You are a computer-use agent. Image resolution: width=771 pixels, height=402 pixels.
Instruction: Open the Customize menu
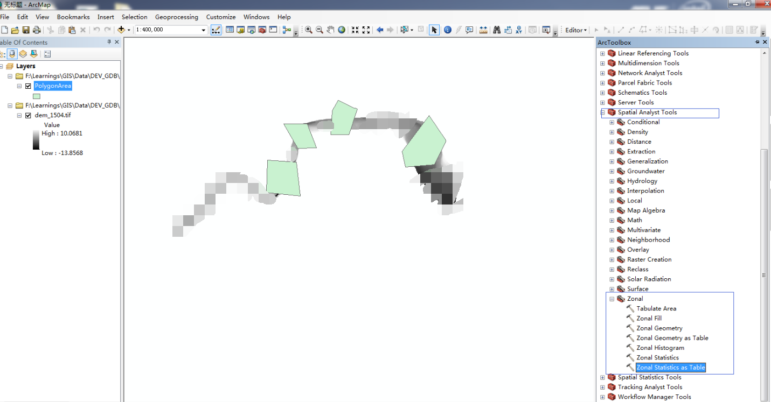221,17
